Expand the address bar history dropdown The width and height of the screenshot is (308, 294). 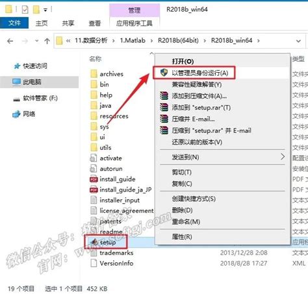pyautogui.click(x=298, y=41)
